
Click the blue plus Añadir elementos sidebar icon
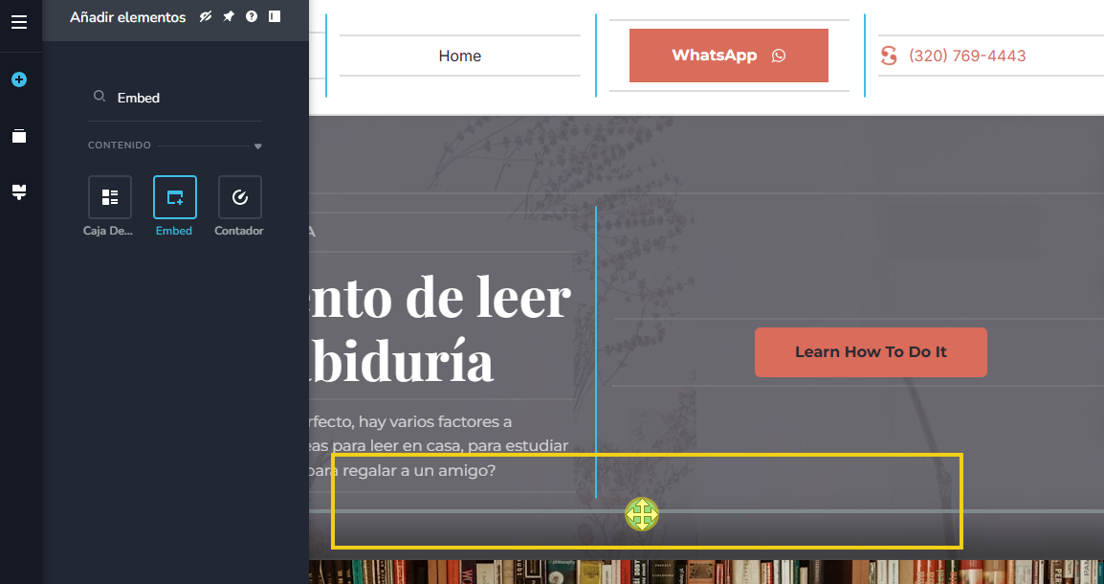pos(19,79)
